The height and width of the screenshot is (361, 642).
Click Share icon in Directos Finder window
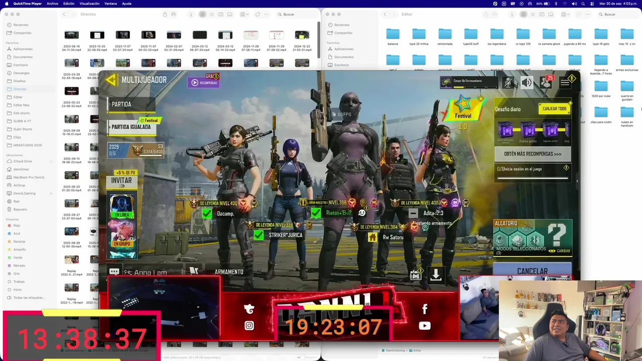165,14
